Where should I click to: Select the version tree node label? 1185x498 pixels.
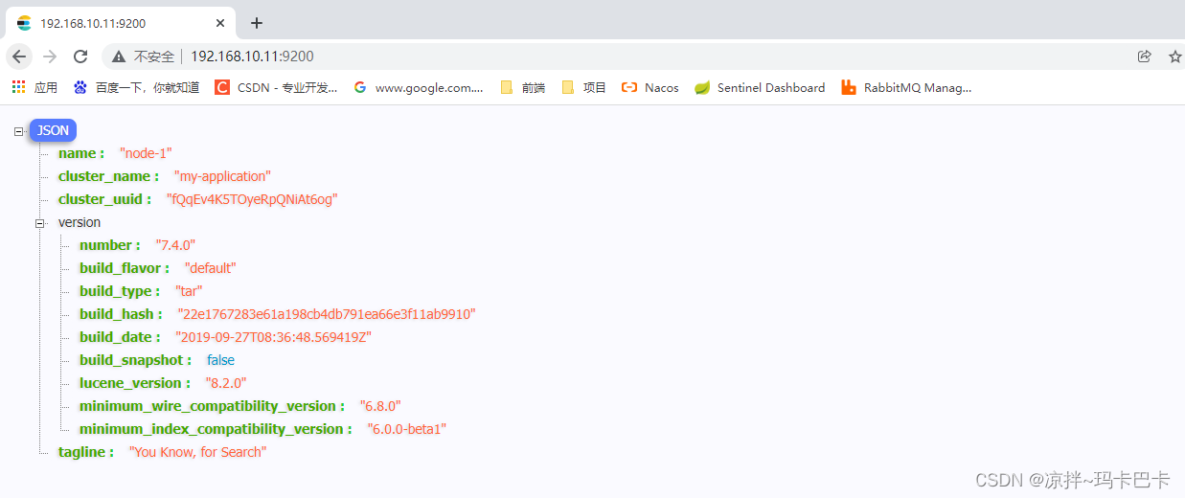[80, 222]
